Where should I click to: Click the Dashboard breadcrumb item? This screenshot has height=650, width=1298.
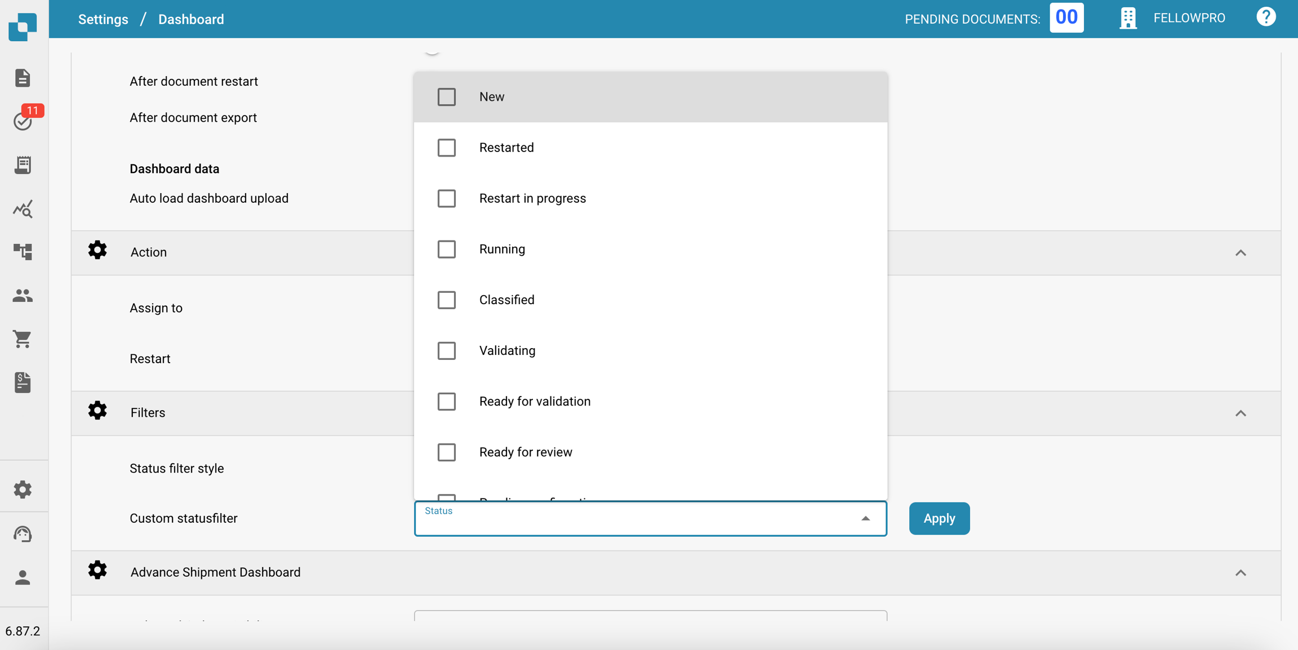[x=191, y=19]
